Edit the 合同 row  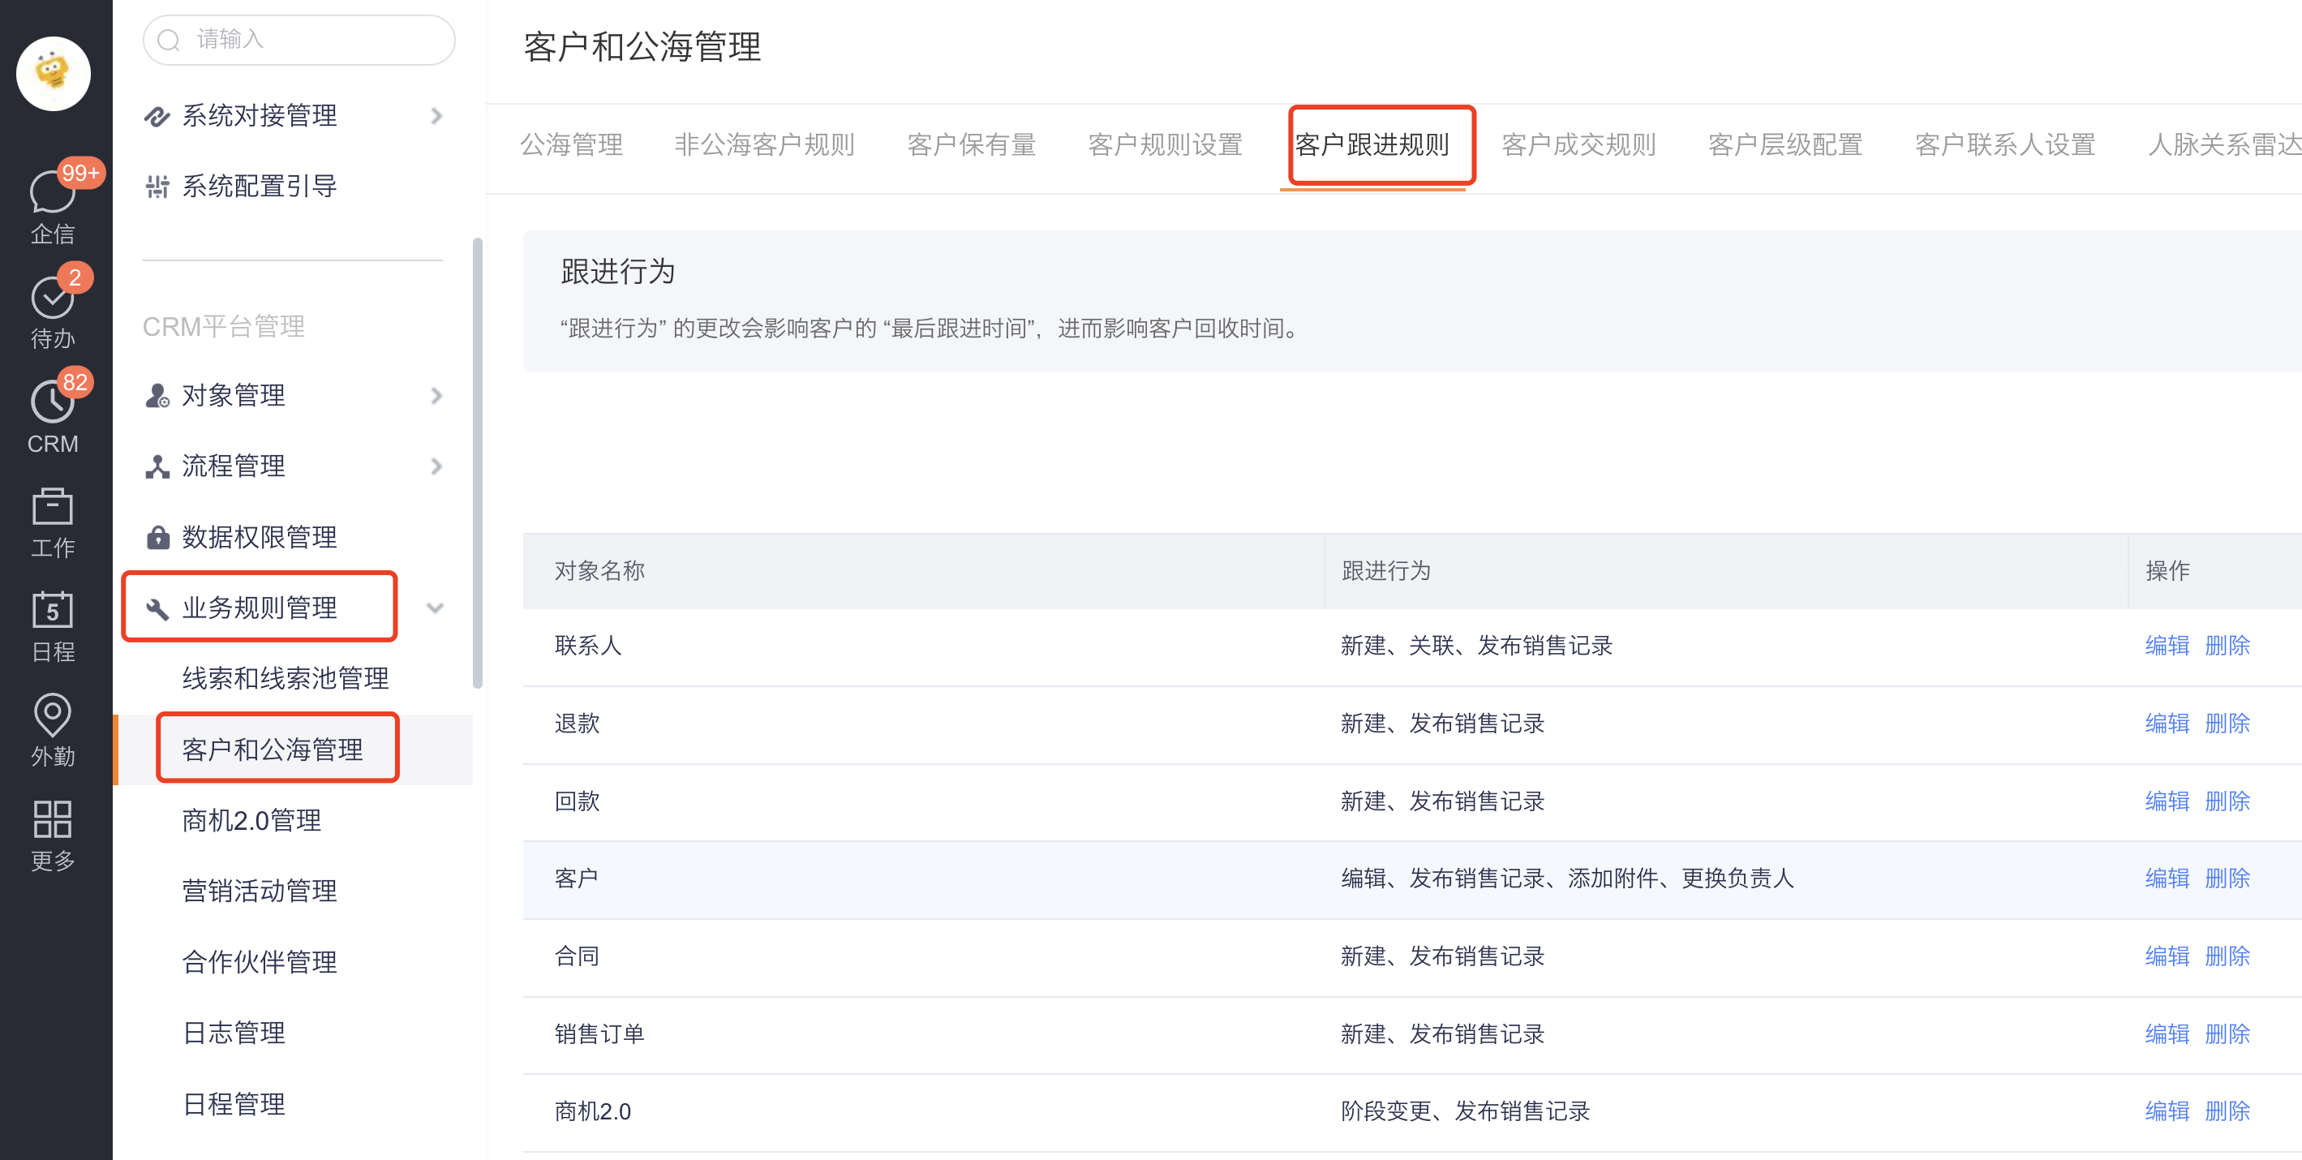click(x=2167, y=956)
